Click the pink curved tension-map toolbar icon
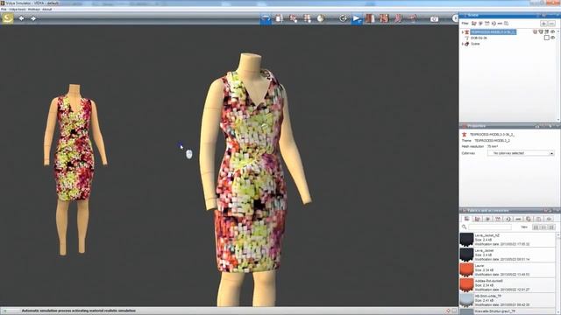 click(398, 18)
